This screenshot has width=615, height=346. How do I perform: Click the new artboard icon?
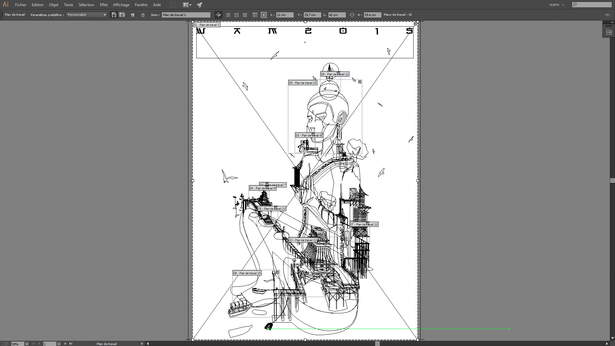tap(133, 15)
